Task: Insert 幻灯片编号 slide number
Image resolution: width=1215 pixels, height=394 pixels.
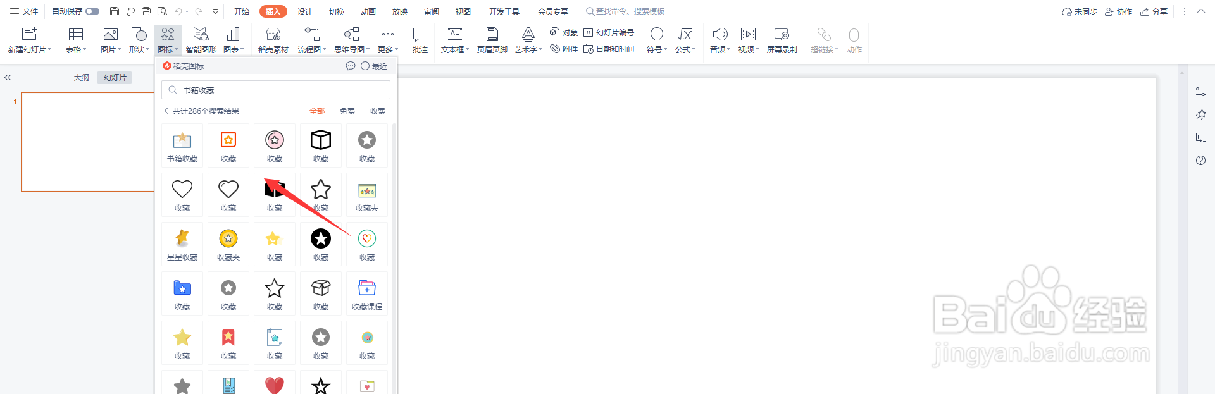Action: pyautogui.click(x=608, y=32)
